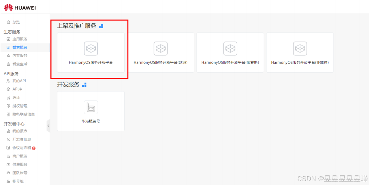Click the HarmonyOS服务开放平台 cube icon
The height and width of the screenshot is (185, 369).
pyautogui.click(x=91, y=48)
